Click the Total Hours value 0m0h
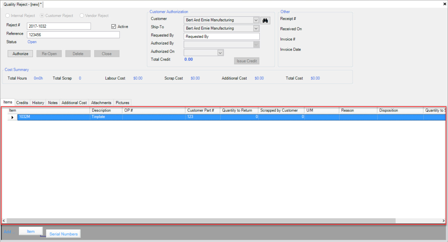 [38, 78]
